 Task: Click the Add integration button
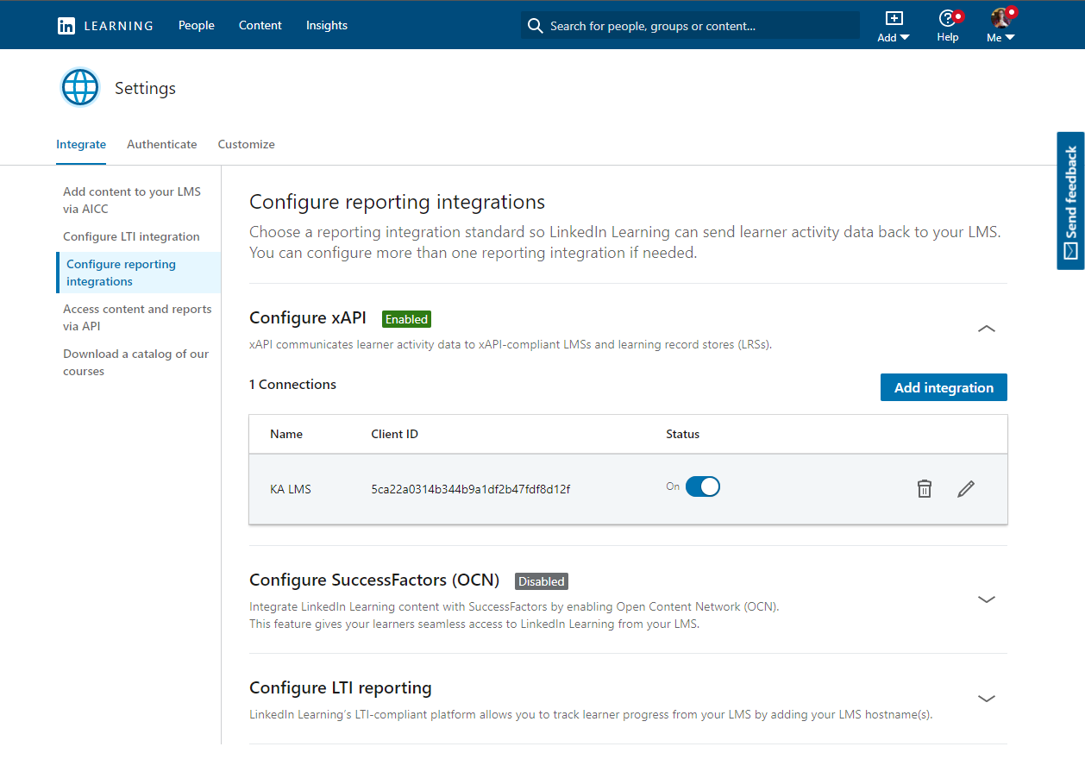pyautogui.click(x=943, y=386)
